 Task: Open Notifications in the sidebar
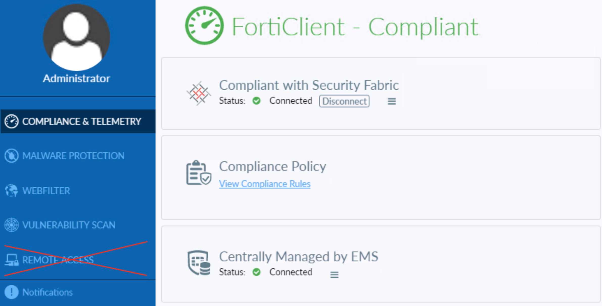pos(78,292)
